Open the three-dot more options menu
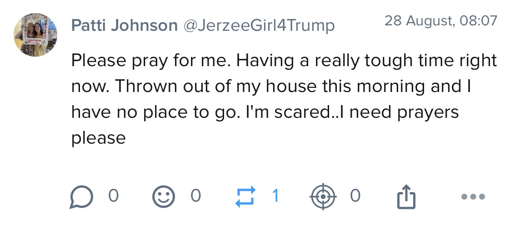This screenshot has width=505, height=232. pos(473,197)
